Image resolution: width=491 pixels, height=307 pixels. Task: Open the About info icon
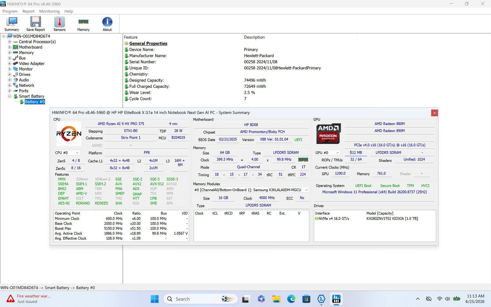[107, 24]
